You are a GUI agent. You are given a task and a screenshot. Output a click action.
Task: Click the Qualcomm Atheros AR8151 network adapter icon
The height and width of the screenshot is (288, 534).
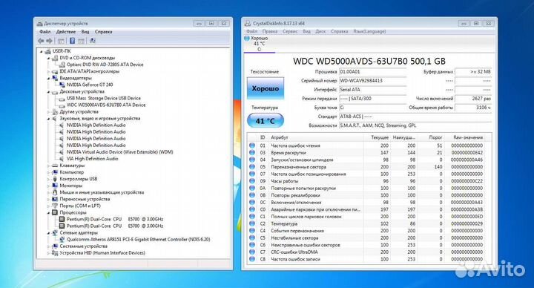point(62,240)
